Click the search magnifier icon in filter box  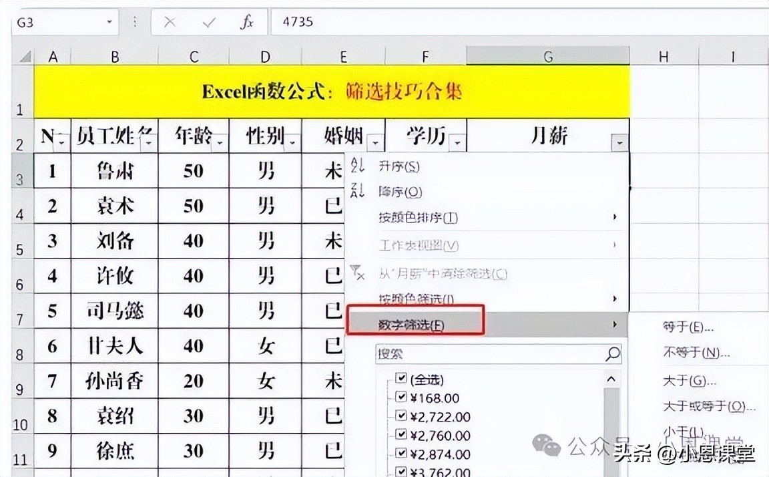(612, 354)
